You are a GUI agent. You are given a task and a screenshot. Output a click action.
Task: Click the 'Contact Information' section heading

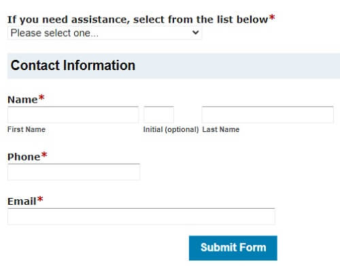point(73,65)
